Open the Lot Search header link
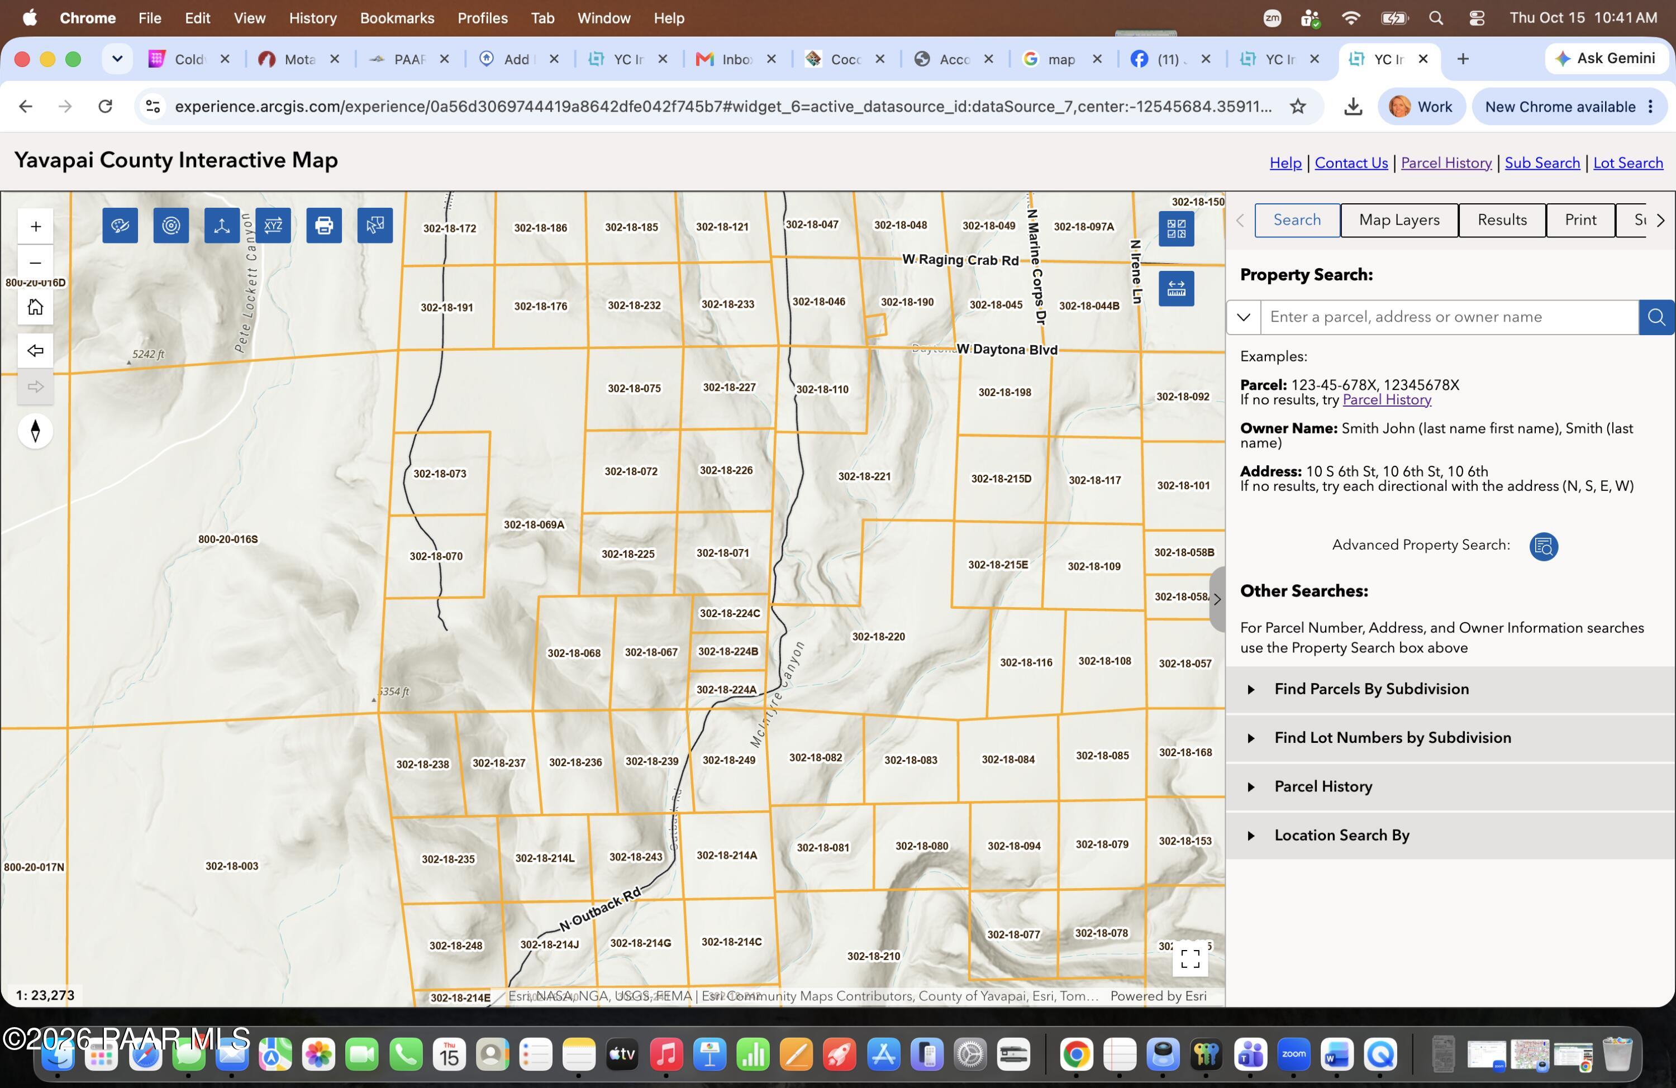The height and width of the screenshot is (1088, 1676). pos(1628,163)
